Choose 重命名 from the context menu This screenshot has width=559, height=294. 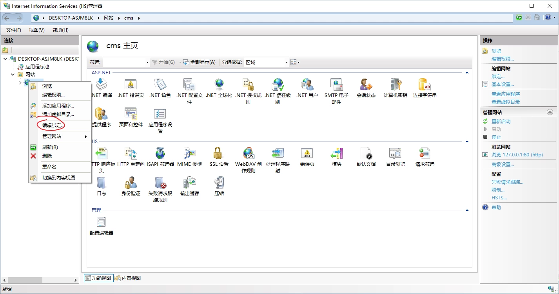[x=60, y=167]
